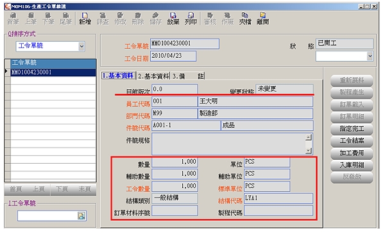Click the 上頁 previous page button

(x=38, y=189)
